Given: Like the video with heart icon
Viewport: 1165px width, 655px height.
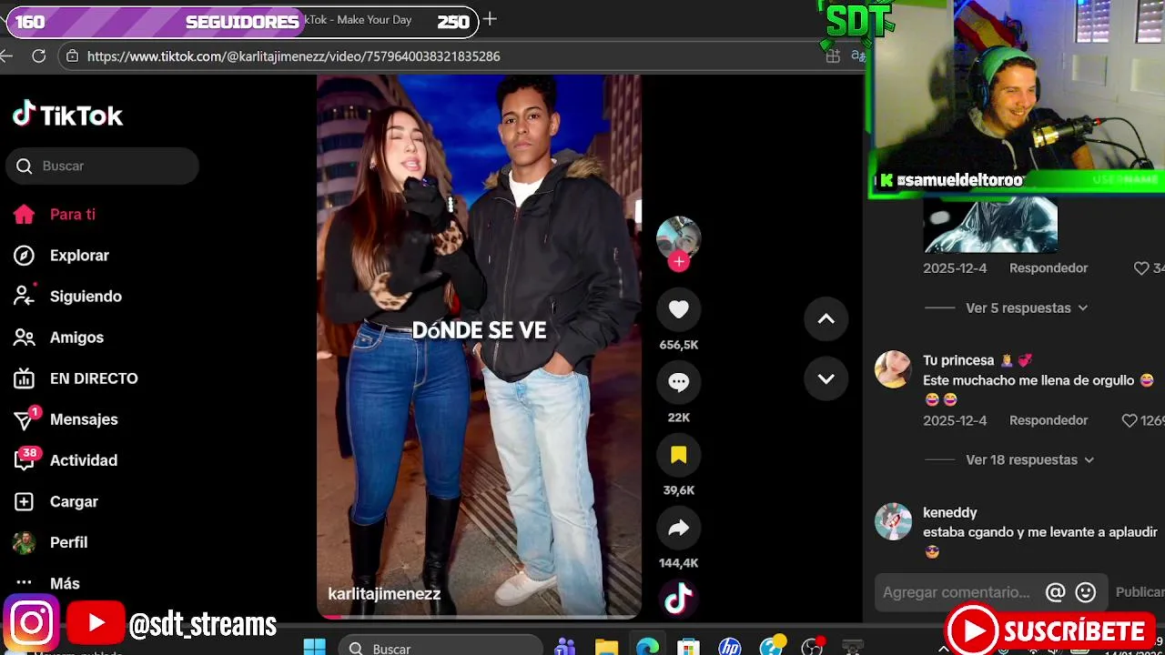Looking at the screenshot, I should click(x=679, y=310).
